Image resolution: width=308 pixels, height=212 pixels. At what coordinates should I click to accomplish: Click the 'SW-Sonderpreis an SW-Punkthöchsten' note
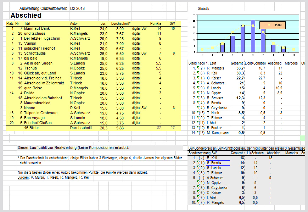click(247, 148)
